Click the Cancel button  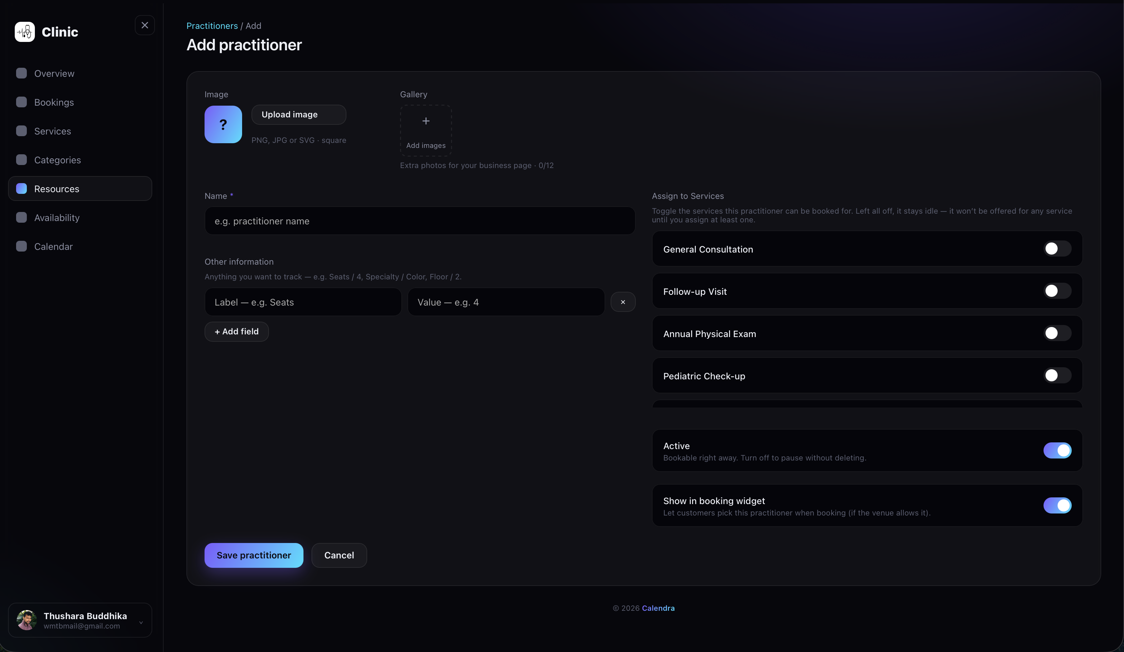[339, 555]
